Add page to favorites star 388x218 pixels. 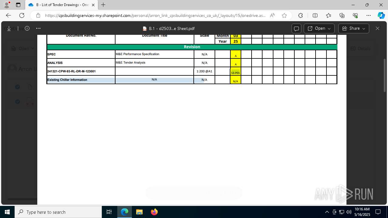point(284,15)
